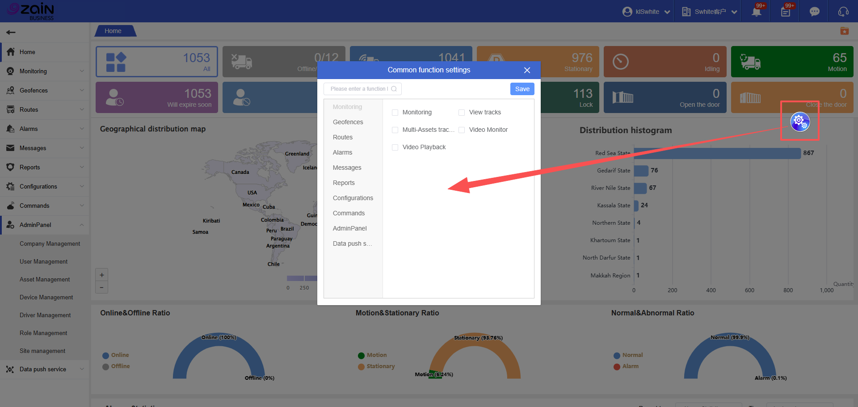Click the map zoom in plus button
Image resolution: width=858 pixels, height=407 pixels.
(x=102, y=275)
